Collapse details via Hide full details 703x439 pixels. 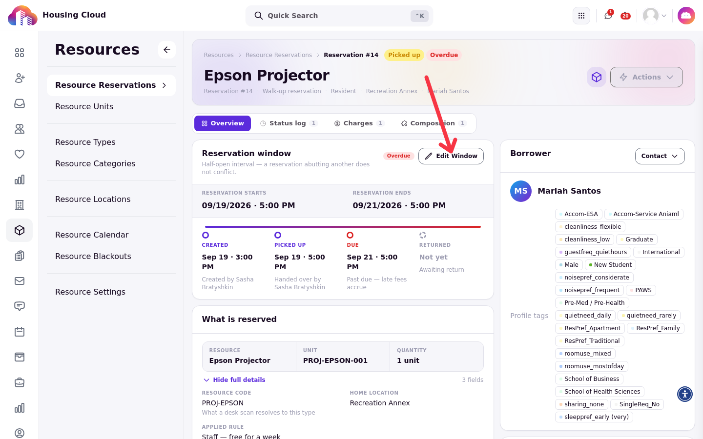234,380
